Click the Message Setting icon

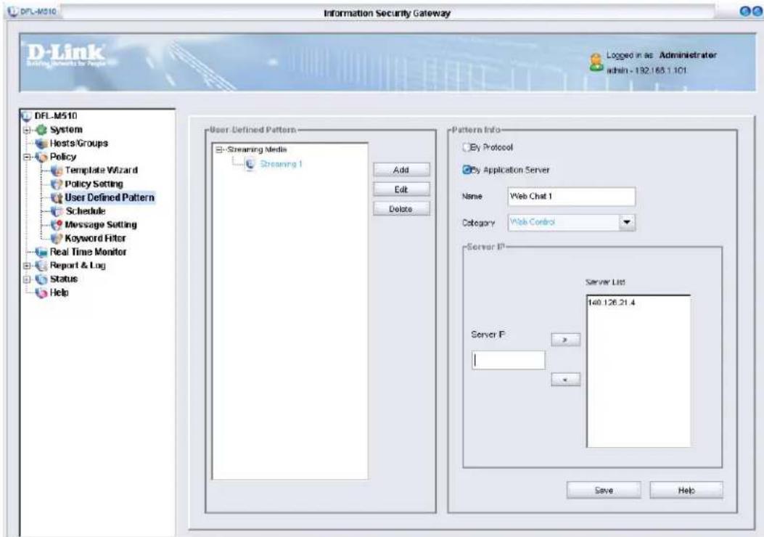coord(57,225)
